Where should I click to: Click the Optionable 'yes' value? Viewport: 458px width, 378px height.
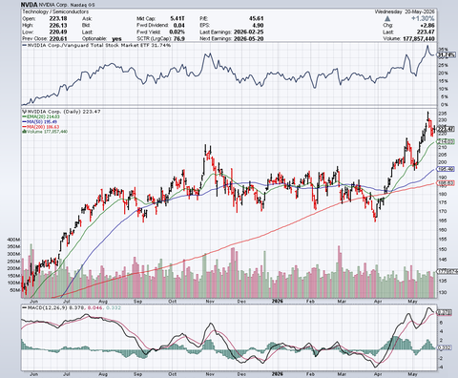tap(116, 39)
